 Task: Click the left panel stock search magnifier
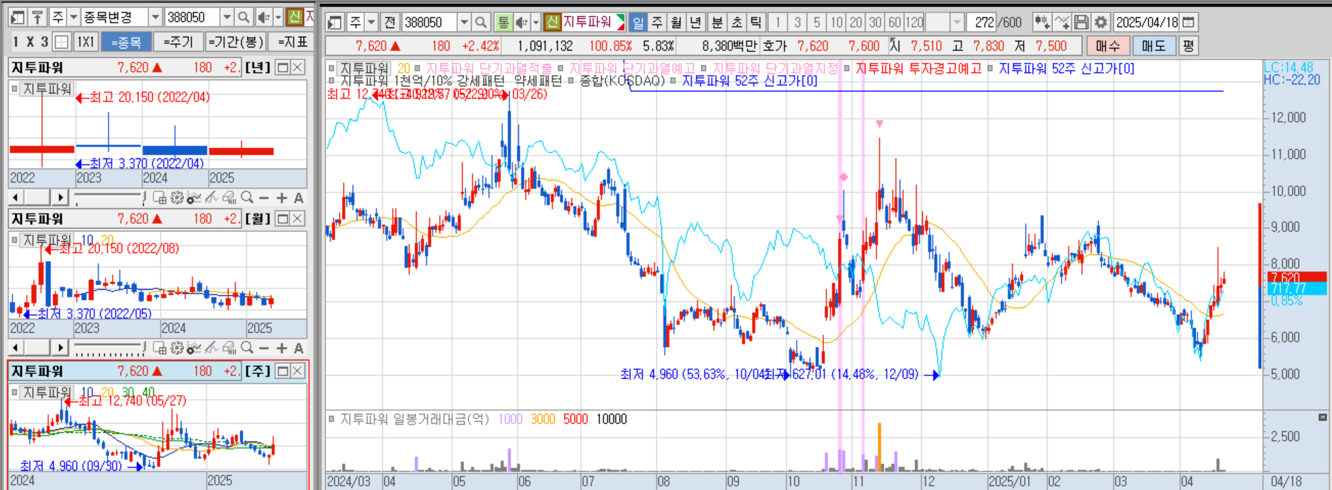point(243,17)
